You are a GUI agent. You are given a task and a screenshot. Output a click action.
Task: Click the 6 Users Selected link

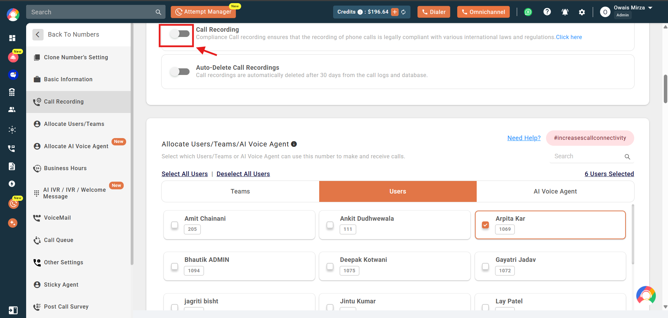coord(609,174)
